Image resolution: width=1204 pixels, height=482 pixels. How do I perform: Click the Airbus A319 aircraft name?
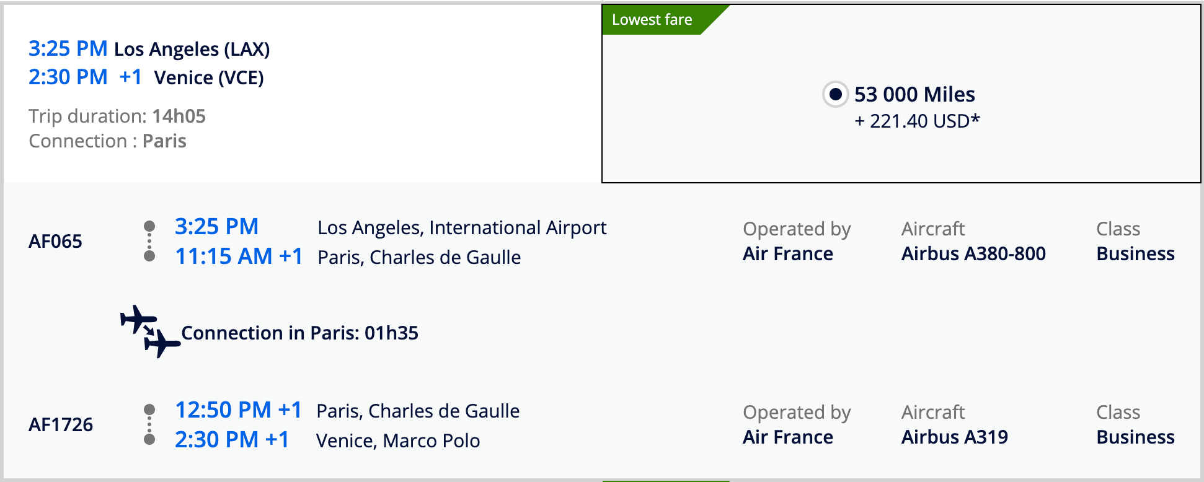955,437
